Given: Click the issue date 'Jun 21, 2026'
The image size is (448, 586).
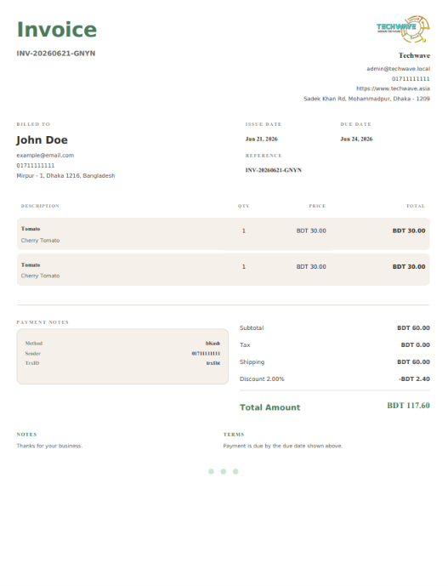Looking at the screenshot, I should point(261,139).
